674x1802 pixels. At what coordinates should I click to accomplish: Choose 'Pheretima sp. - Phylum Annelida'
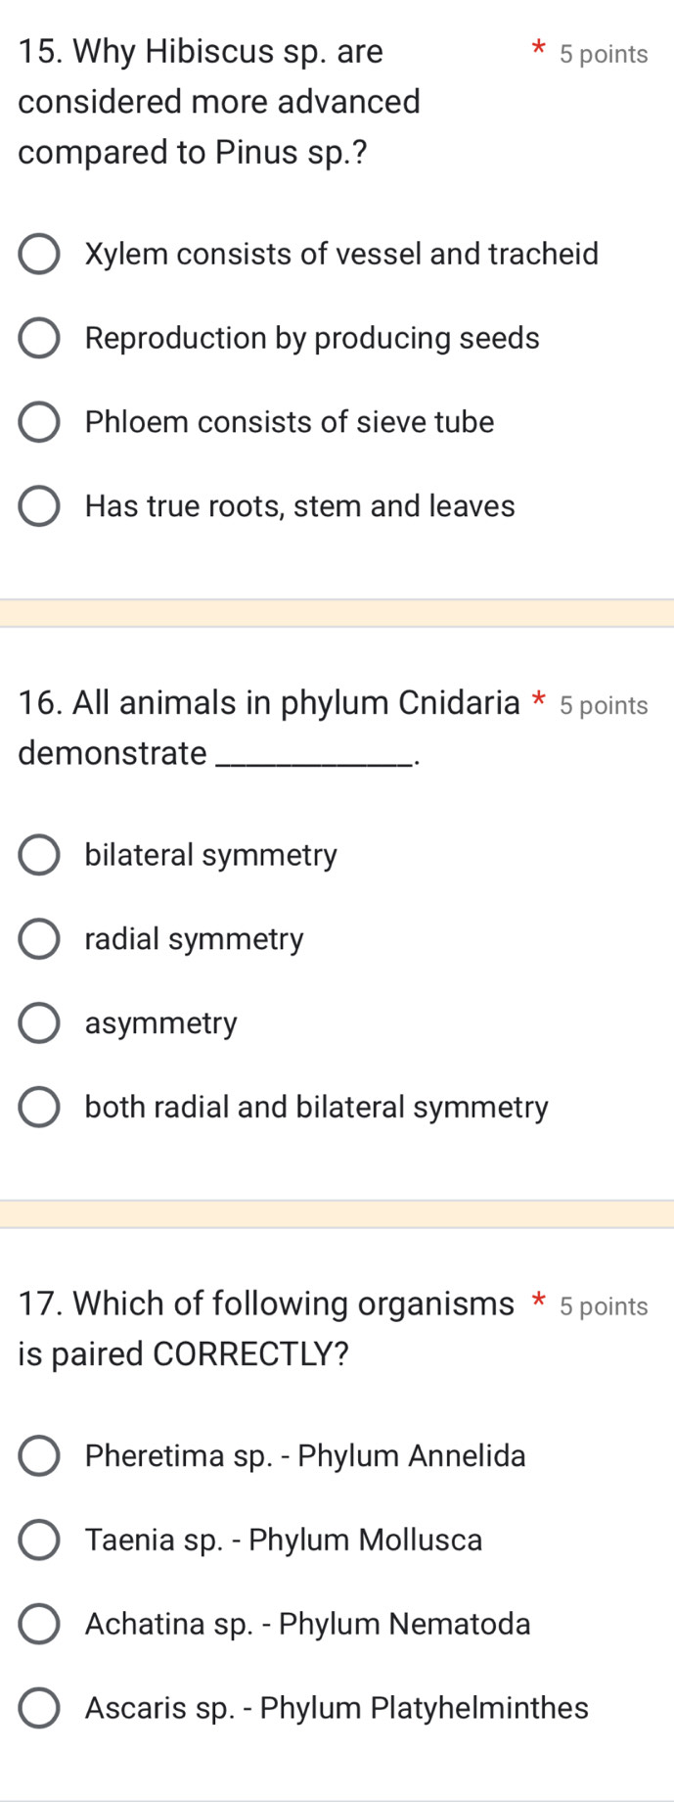39,1457
